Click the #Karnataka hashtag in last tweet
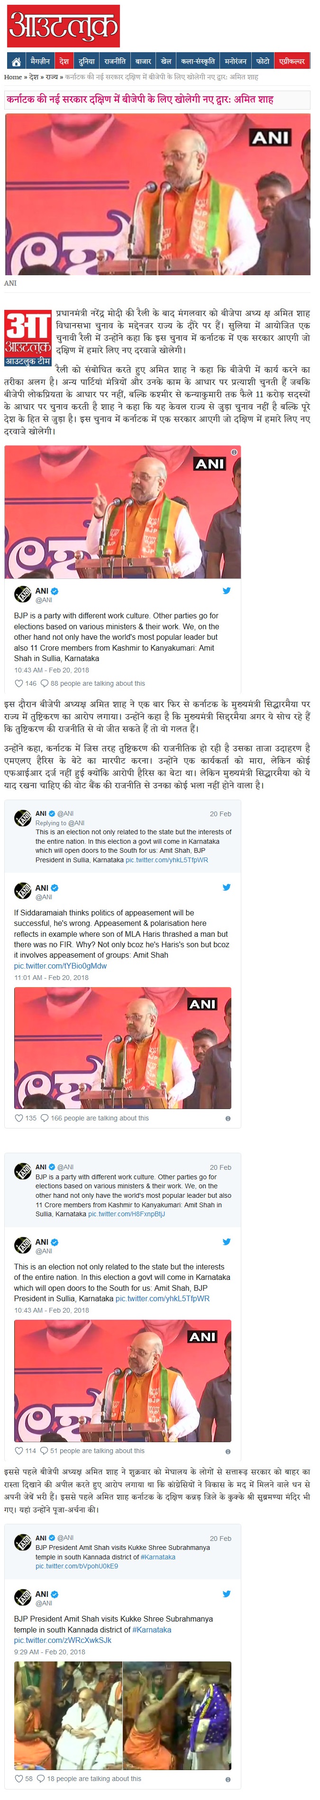 click(152, 1630)
